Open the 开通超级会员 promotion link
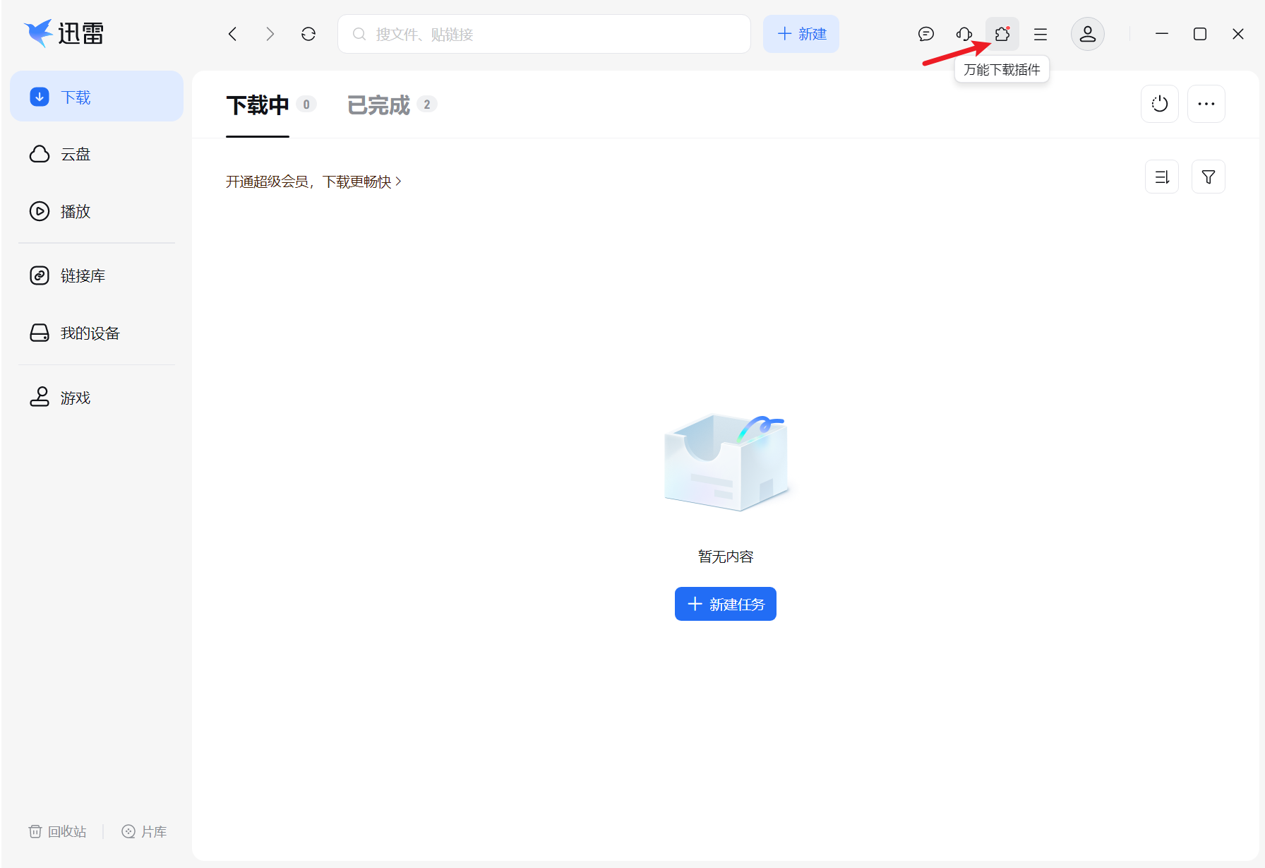This screenshot has height=868, width=1265. click(313, 182)
